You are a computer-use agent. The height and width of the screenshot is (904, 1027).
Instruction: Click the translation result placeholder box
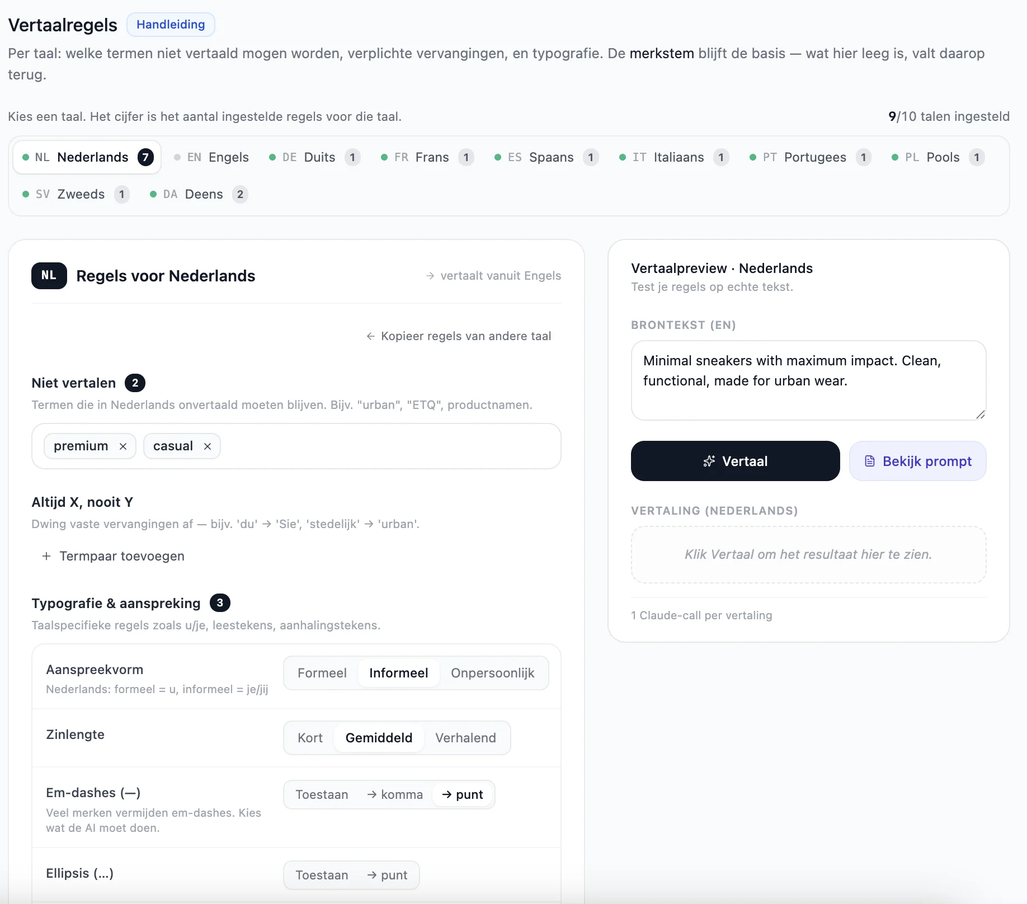808,554
